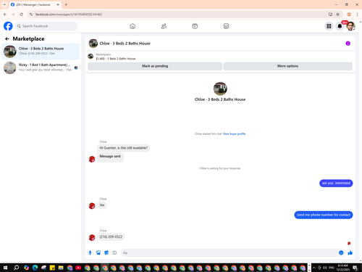The width and height of the screenshot is (362, 272).
Task: Open the red YouTube icon in taskbar
Action: click(x=78, y=268)
